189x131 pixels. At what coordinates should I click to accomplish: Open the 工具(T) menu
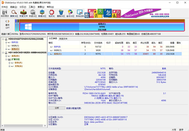point(31,6)
